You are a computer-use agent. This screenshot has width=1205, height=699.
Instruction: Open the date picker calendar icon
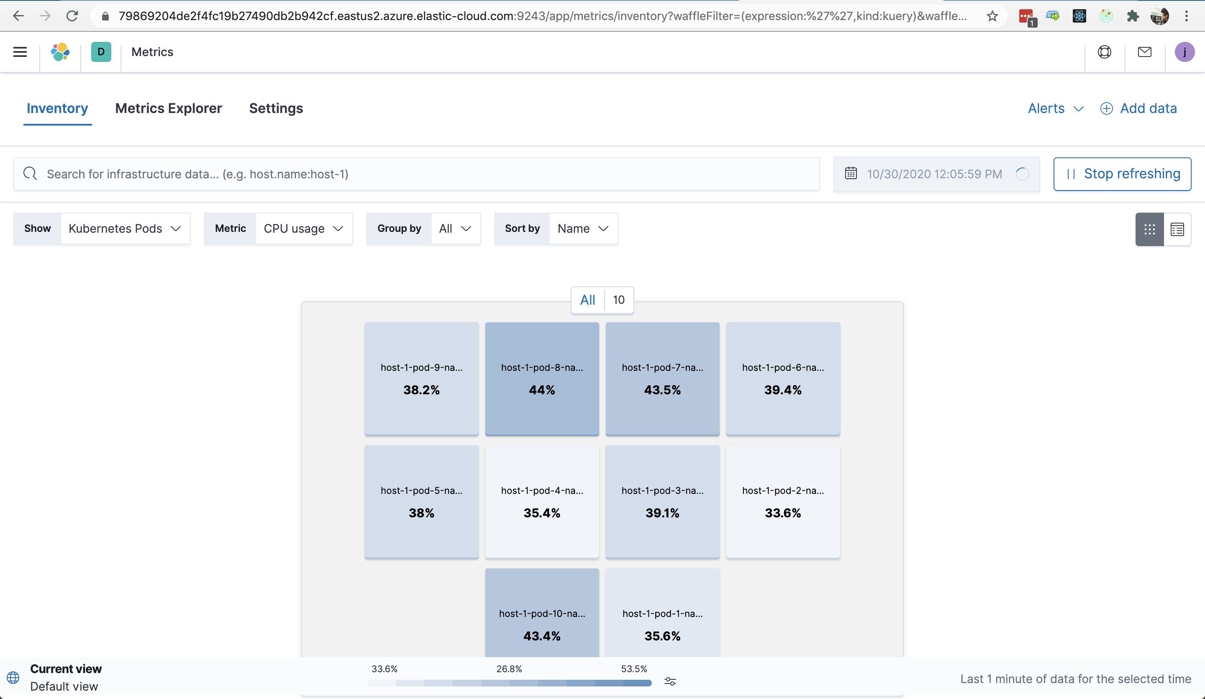pyautogui.click(x=851, y=174)
